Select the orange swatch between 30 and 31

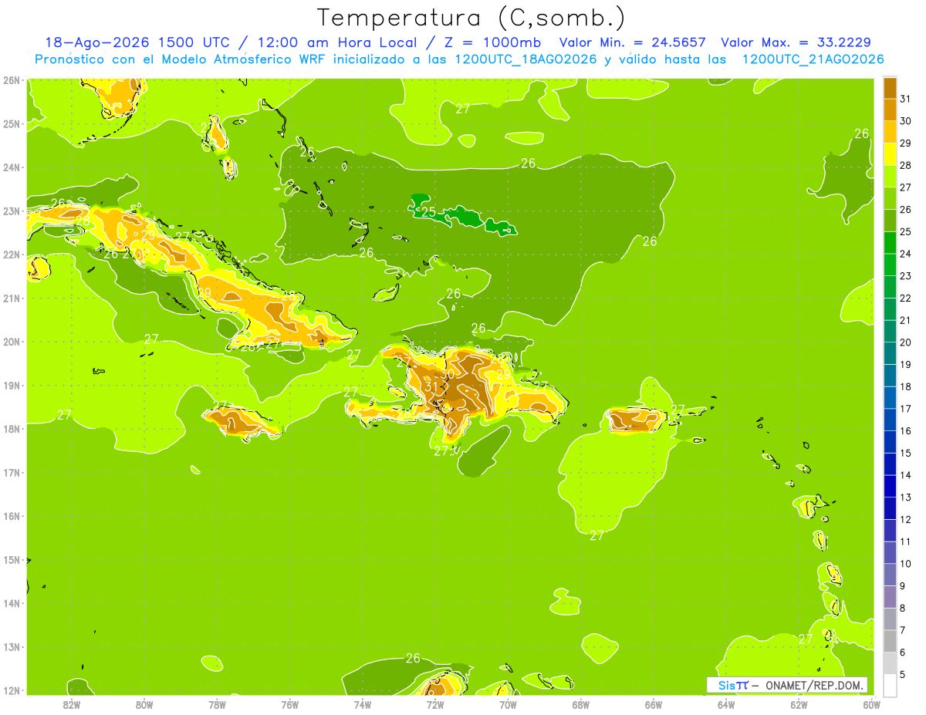[x=890, y=110]
